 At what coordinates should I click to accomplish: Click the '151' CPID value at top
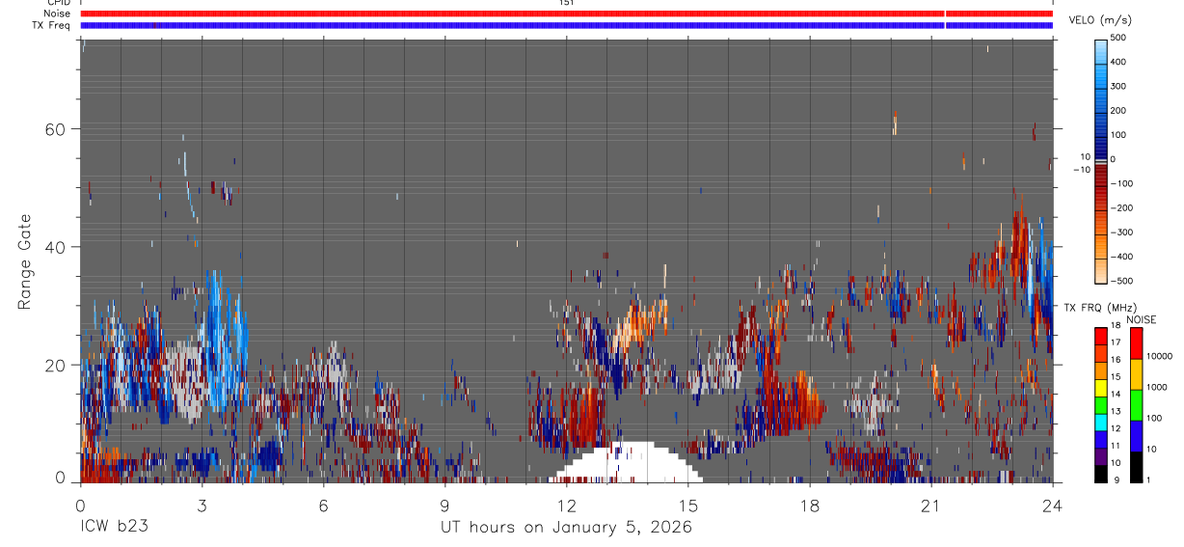(x=566, y=3)
